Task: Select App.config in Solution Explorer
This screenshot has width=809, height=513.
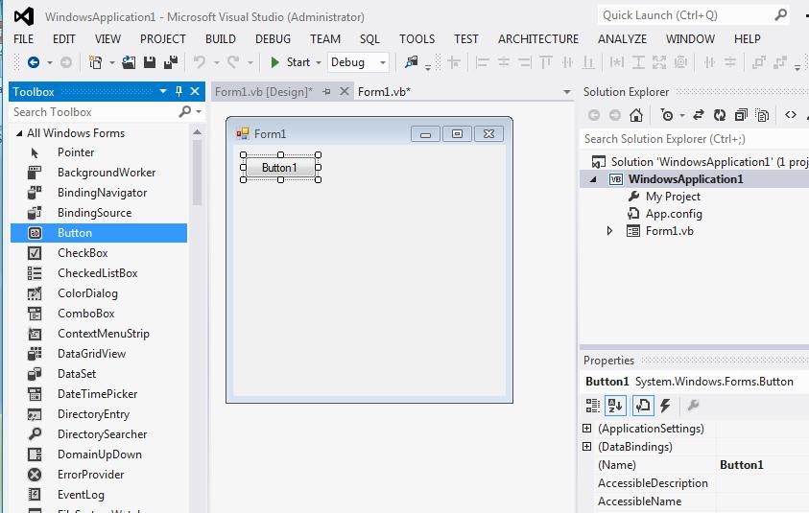Action: pos(674,214)
